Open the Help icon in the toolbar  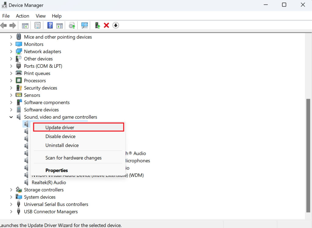coord(50,25)
